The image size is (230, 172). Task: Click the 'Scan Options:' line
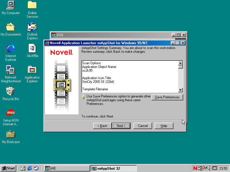(x=92, y=63)
